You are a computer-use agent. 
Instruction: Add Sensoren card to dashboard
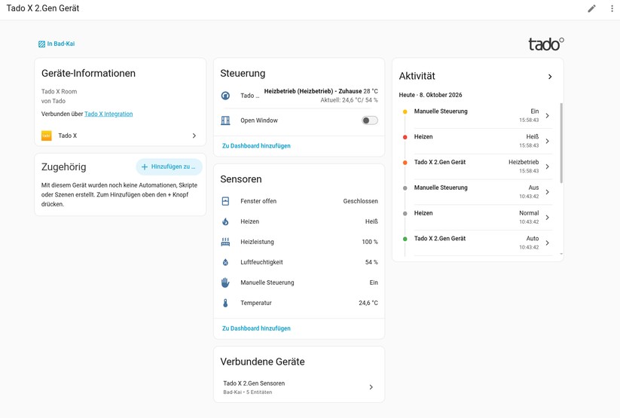pos(256,328)
